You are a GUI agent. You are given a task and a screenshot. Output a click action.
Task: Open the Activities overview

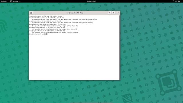(4, 1)
